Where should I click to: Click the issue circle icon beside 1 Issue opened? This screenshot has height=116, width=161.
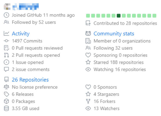tap(6, 62)
